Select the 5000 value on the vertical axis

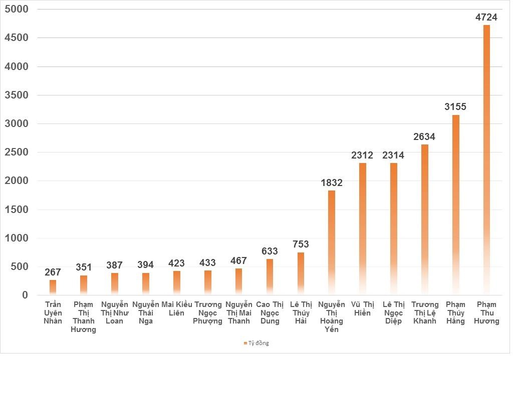(x=18, y=9)
